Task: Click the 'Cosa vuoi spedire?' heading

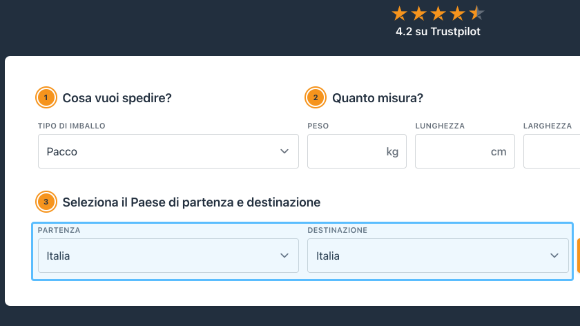Action: tap(117, 98)
